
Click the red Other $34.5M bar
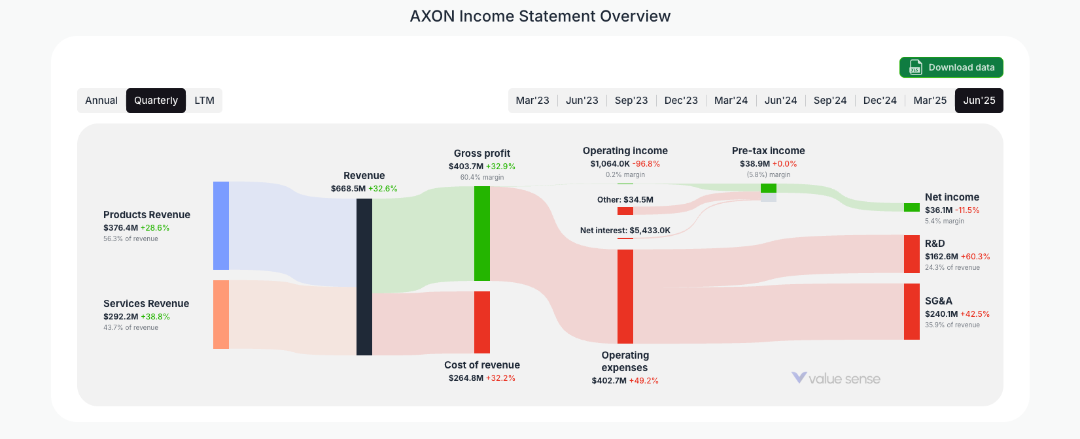[625, 211]
